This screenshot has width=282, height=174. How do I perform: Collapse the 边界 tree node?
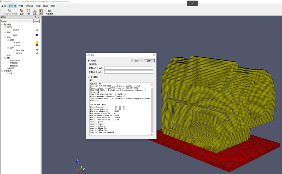(x=8, y=48)
